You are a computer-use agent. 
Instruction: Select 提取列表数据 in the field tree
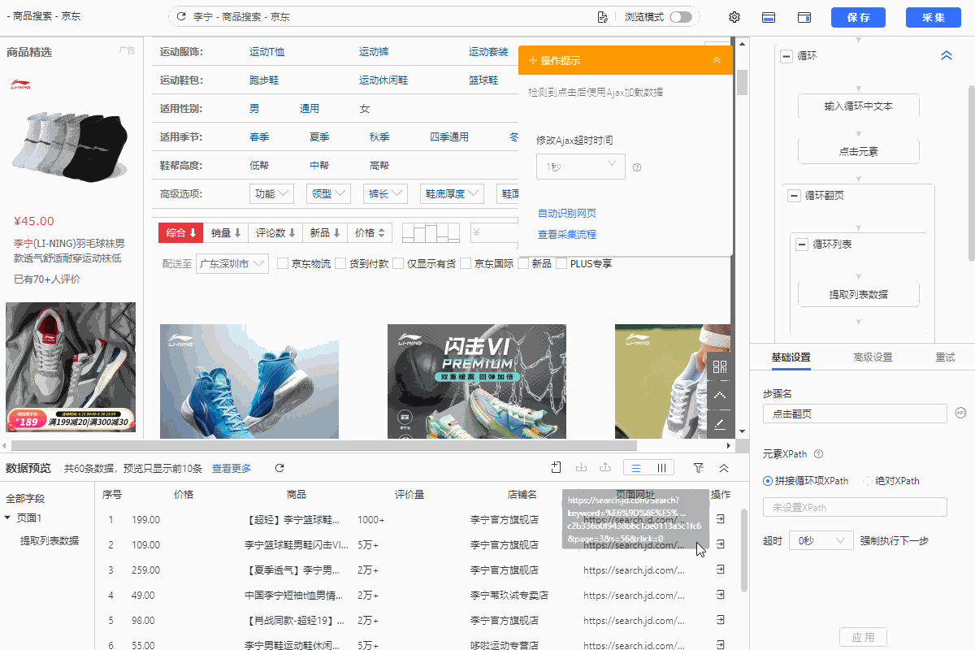point(50,541)
